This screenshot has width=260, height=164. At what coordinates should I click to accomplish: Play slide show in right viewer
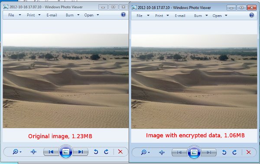point(194,152)
